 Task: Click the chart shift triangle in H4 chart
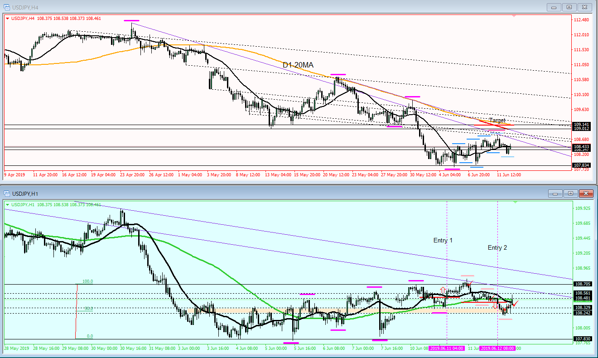click(x=514, y=16)
